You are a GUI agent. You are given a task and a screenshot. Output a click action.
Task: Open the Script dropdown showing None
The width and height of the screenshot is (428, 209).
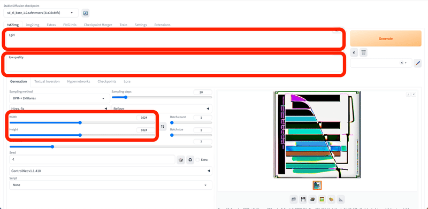tap(111, 185)
